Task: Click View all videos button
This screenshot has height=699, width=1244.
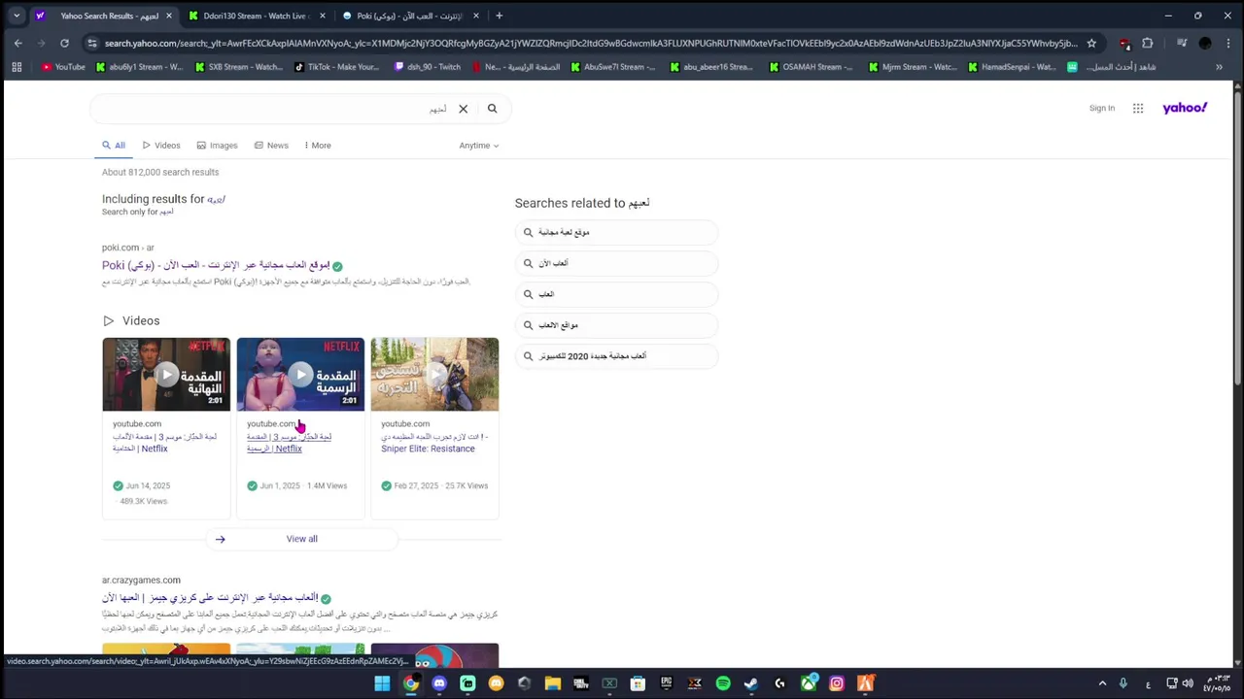Action: [x=301, y=539]
